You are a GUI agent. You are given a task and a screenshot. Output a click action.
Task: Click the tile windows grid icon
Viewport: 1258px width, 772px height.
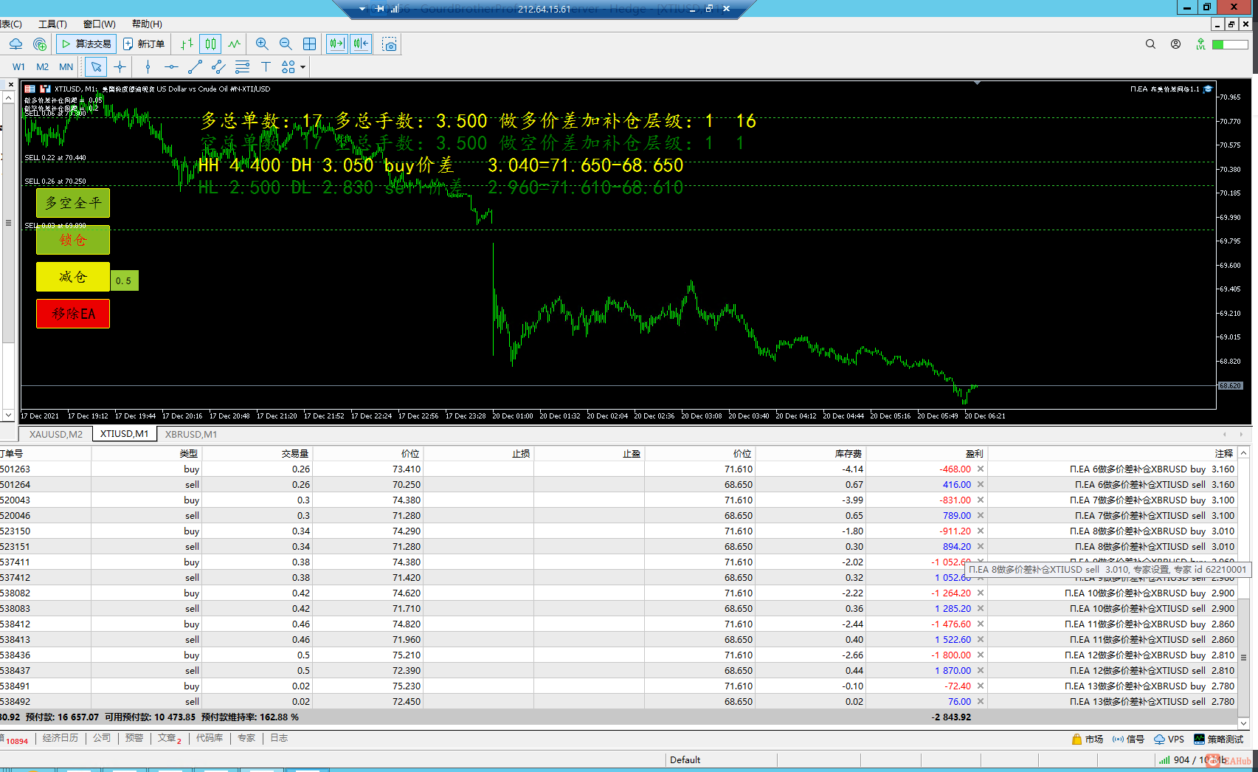tap(309, 44)
